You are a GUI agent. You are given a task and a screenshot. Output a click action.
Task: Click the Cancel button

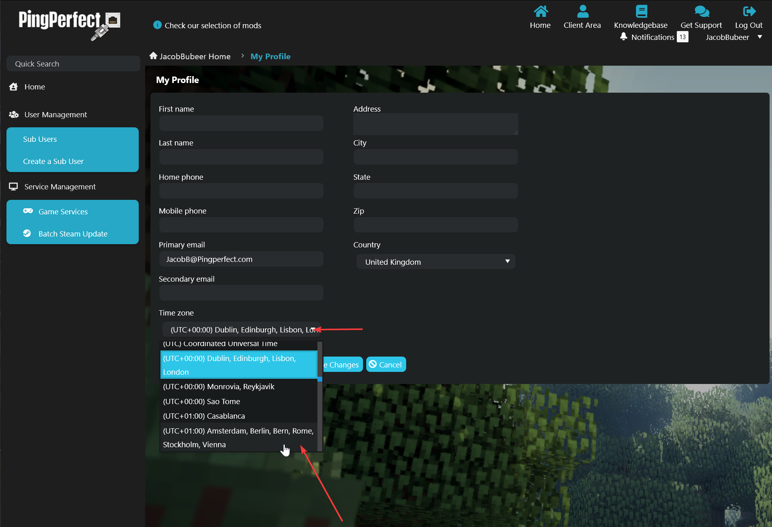[386, 364]
